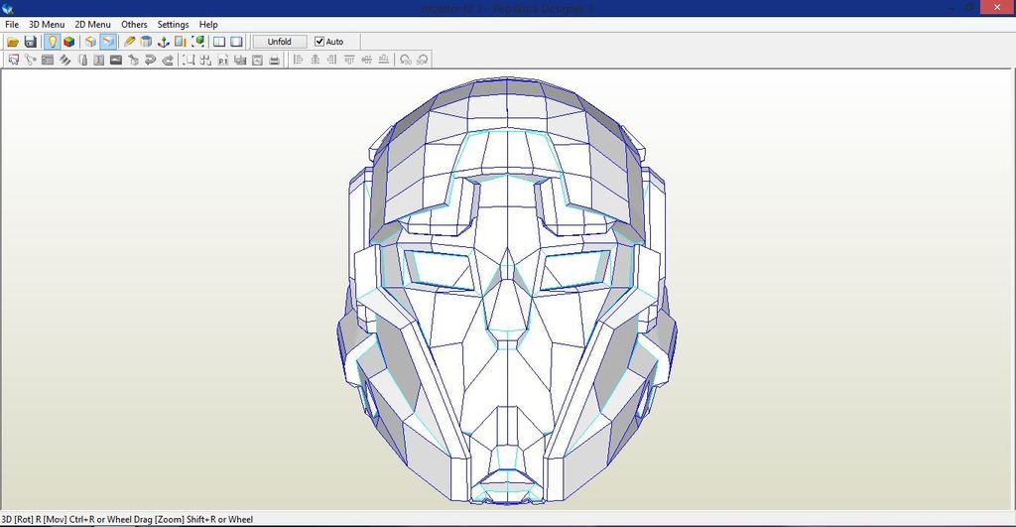1016x527 pixels.
Task: Click the align right icon
Action: point(331,60)
